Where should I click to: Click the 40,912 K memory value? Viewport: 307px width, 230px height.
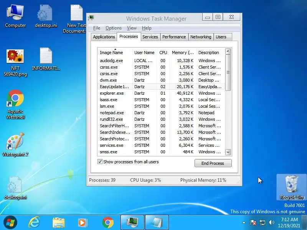[185, 93]
